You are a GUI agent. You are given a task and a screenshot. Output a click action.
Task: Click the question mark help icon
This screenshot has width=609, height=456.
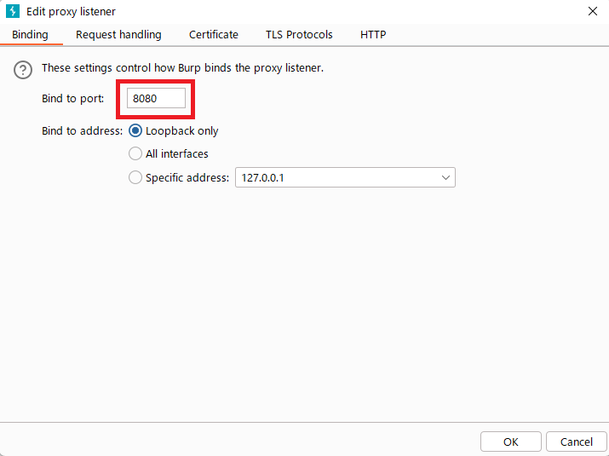(24, 69)
